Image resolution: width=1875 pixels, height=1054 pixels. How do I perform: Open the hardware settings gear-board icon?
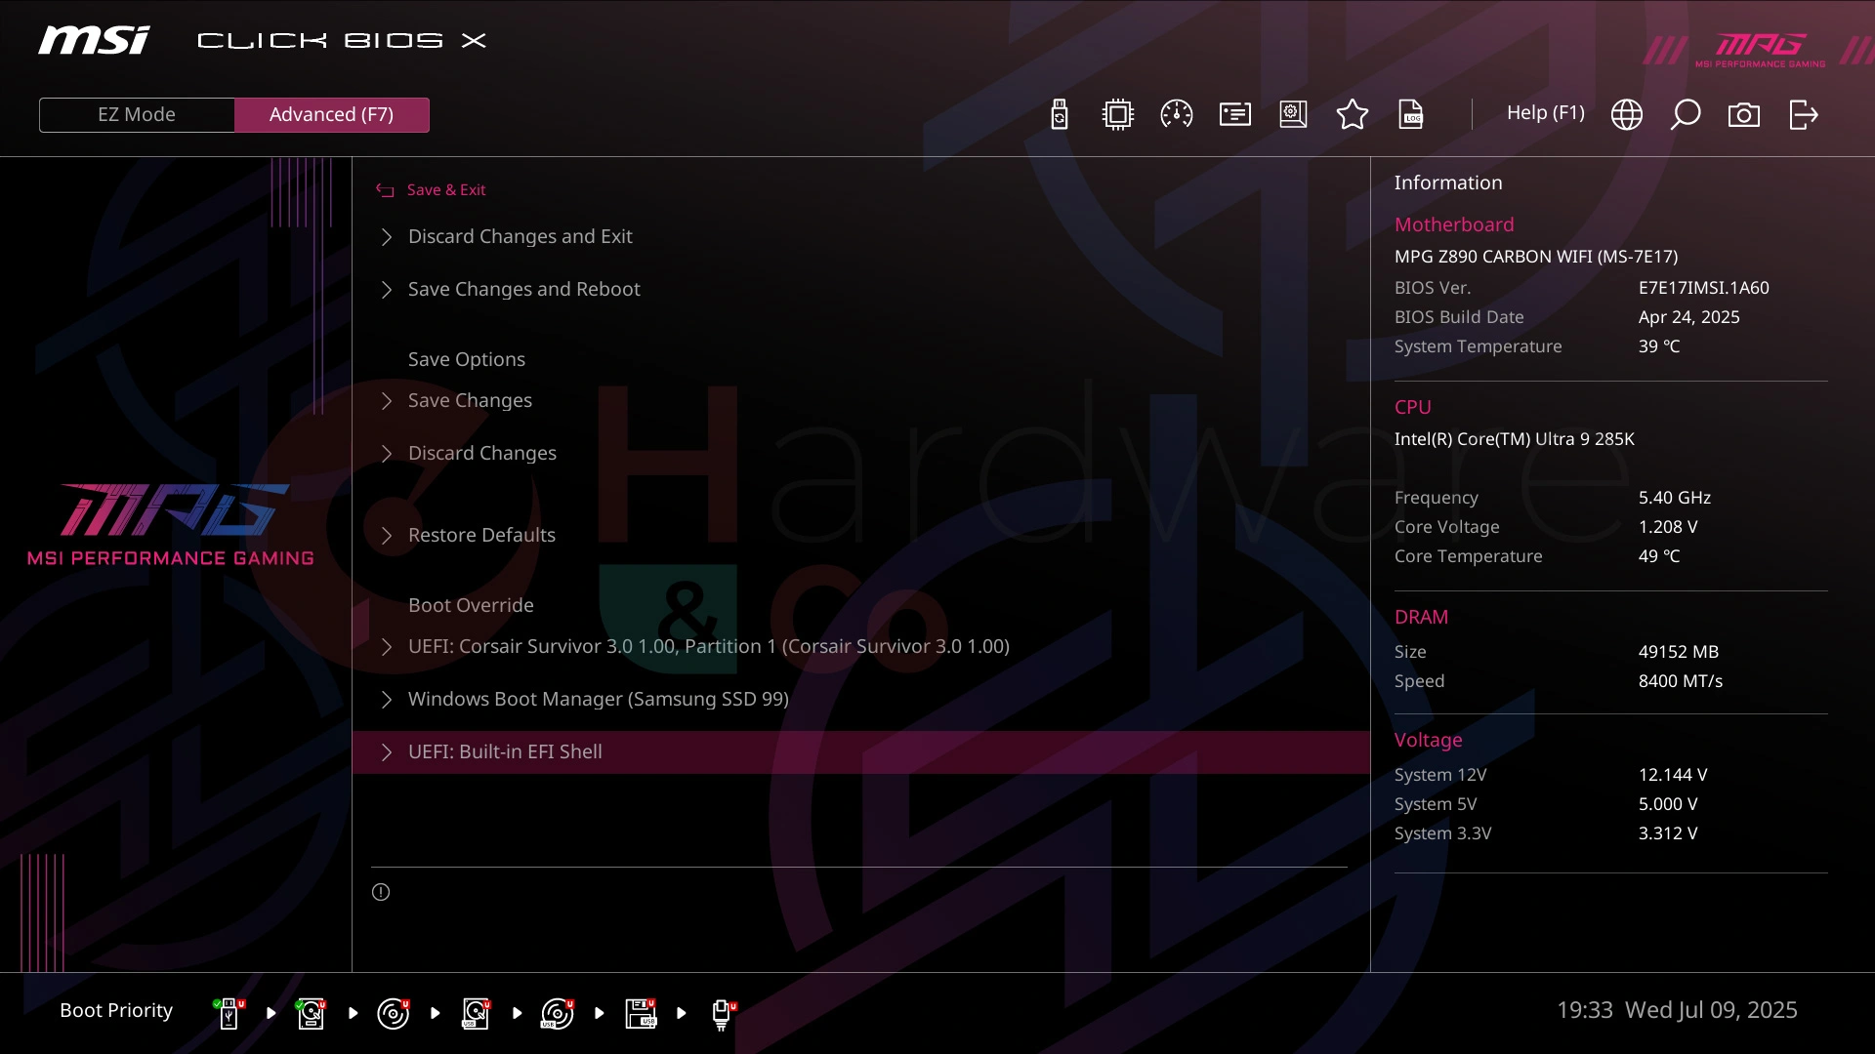pyautogui.click(x=1293, y=114)
